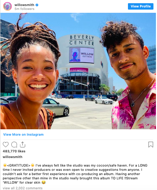Share the post using the upload arrow icon
The height and width of the screenshot is (190, 157).
click(22, 145)
